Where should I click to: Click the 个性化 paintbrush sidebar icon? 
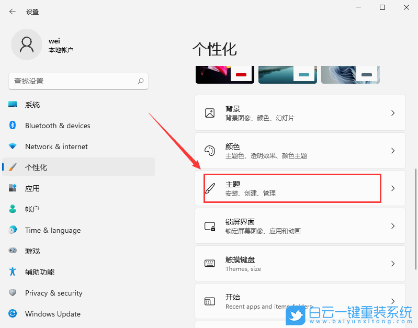pos(13,167)
